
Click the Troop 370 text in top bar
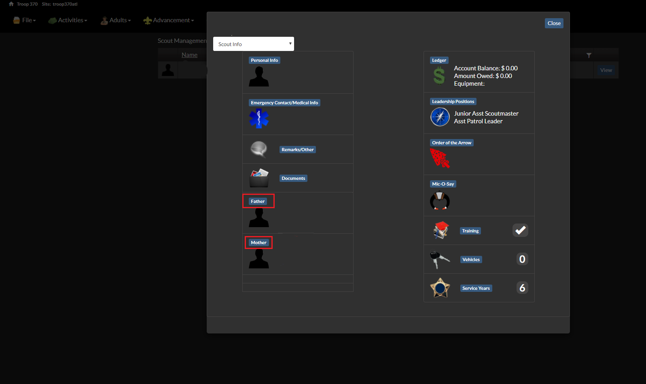pyautogui.click(x=27, y=4)
